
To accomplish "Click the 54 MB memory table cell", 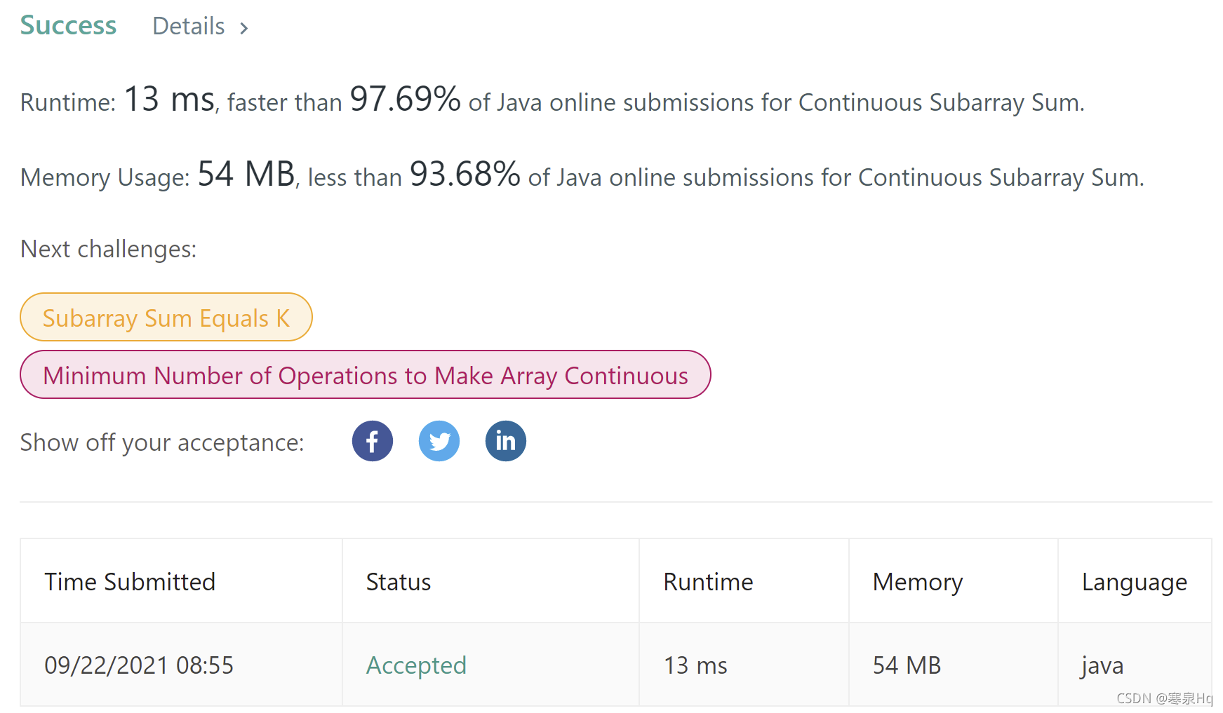I will (x=907, y=665).
